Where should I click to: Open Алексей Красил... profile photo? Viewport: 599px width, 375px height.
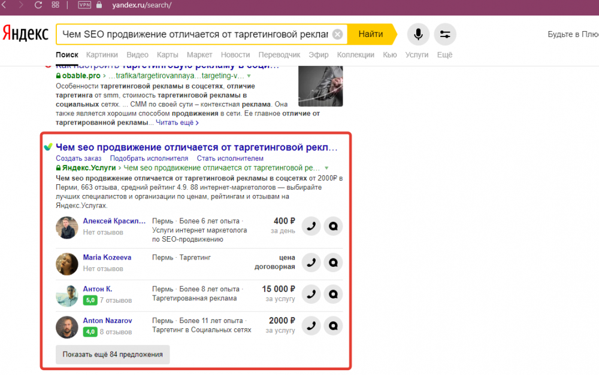click(67, 228)
